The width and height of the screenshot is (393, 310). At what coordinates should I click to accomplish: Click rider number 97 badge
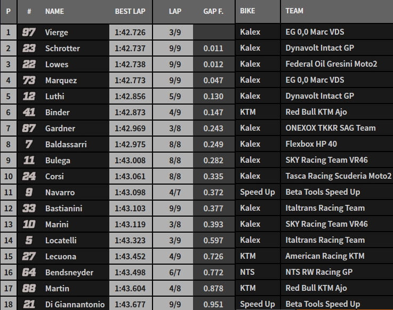(29, 32)
